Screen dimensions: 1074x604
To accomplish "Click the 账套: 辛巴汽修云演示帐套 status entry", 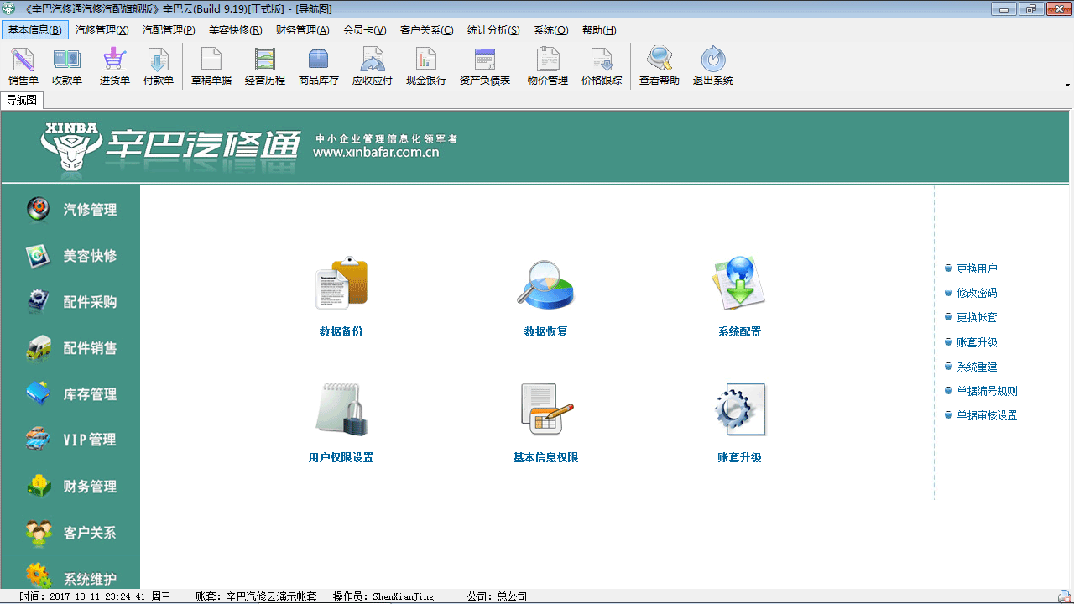I will coord(256,597).
